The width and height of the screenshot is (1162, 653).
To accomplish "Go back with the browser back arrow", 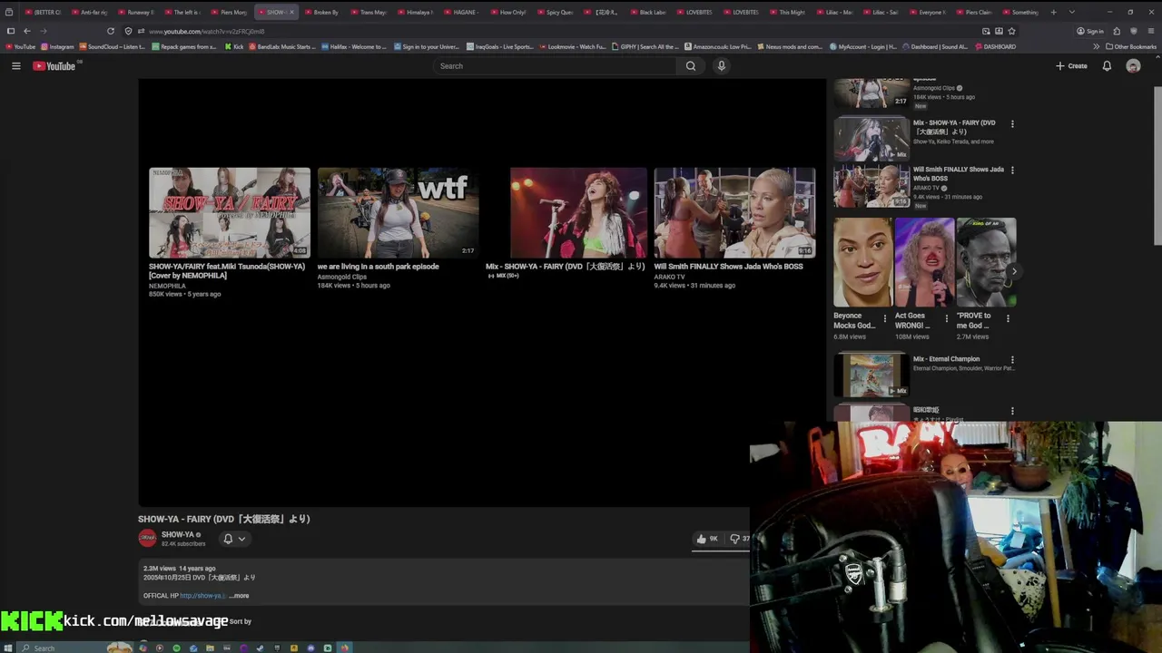I will tap(26, 31).
